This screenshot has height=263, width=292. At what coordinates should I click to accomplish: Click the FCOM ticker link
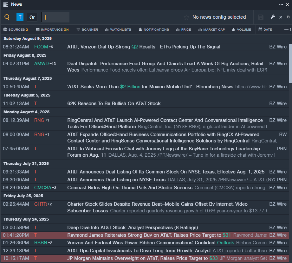pos(41,47)
